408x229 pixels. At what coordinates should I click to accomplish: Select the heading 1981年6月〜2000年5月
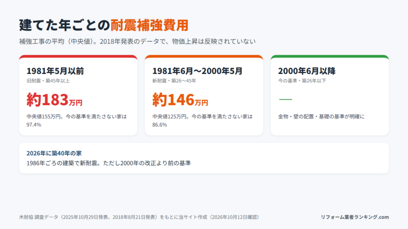[x=197, y=71]
